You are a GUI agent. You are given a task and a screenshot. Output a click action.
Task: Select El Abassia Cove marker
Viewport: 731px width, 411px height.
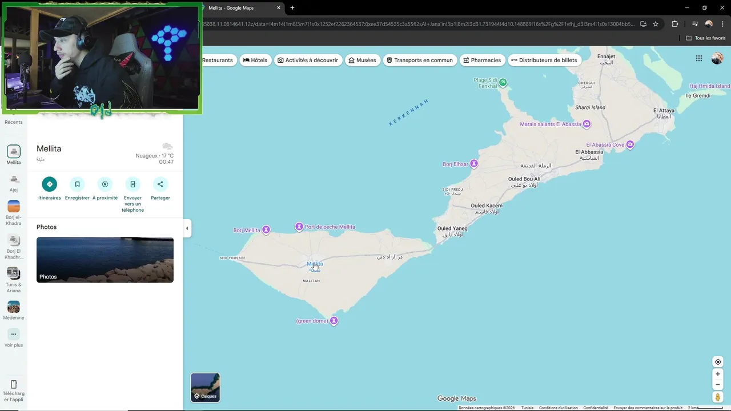point(630,144)
